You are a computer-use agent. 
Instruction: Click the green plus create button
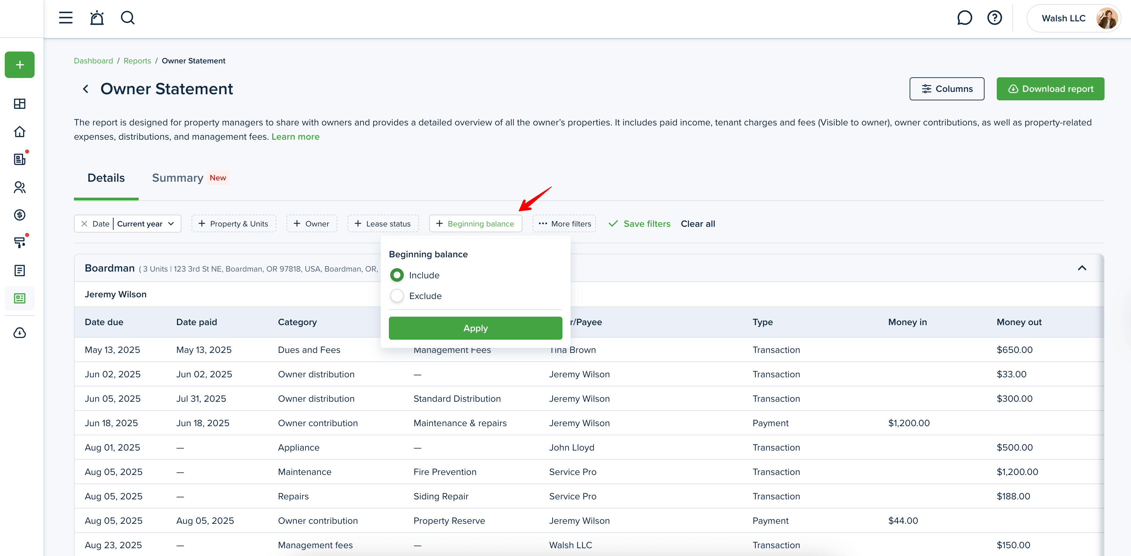tap(20, 65)
